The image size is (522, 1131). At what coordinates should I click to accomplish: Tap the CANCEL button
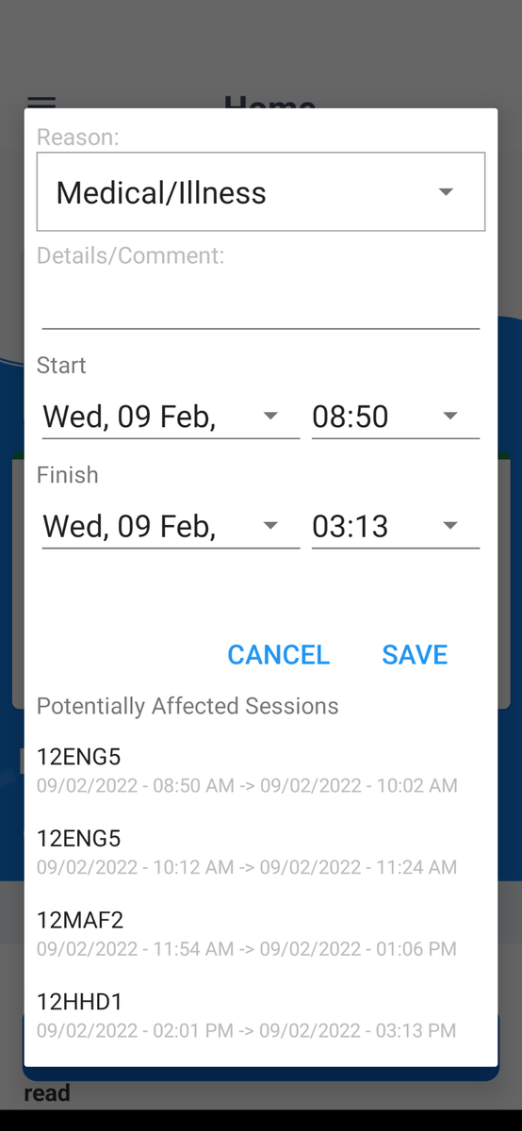279,655
